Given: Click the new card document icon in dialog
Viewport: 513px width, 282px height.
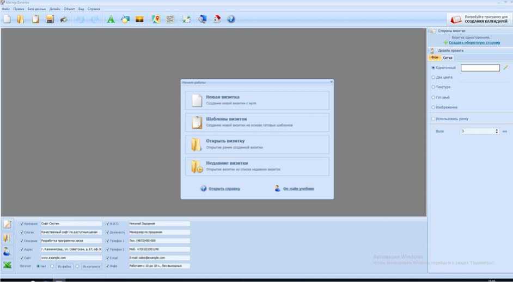Looking at the screenshot, I should point(197,100).
